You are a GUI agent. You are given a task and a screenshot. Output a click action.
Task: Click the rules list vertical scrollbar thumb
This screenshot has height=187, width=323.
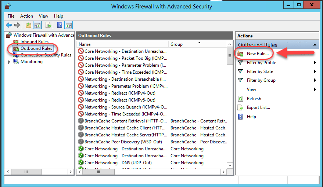point(230,56)
